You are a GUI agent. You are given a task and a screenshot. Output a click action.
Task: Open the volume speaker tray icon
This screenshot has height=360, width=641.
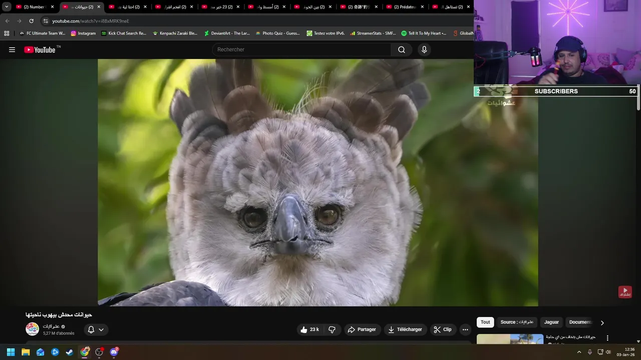click(608, 352)
